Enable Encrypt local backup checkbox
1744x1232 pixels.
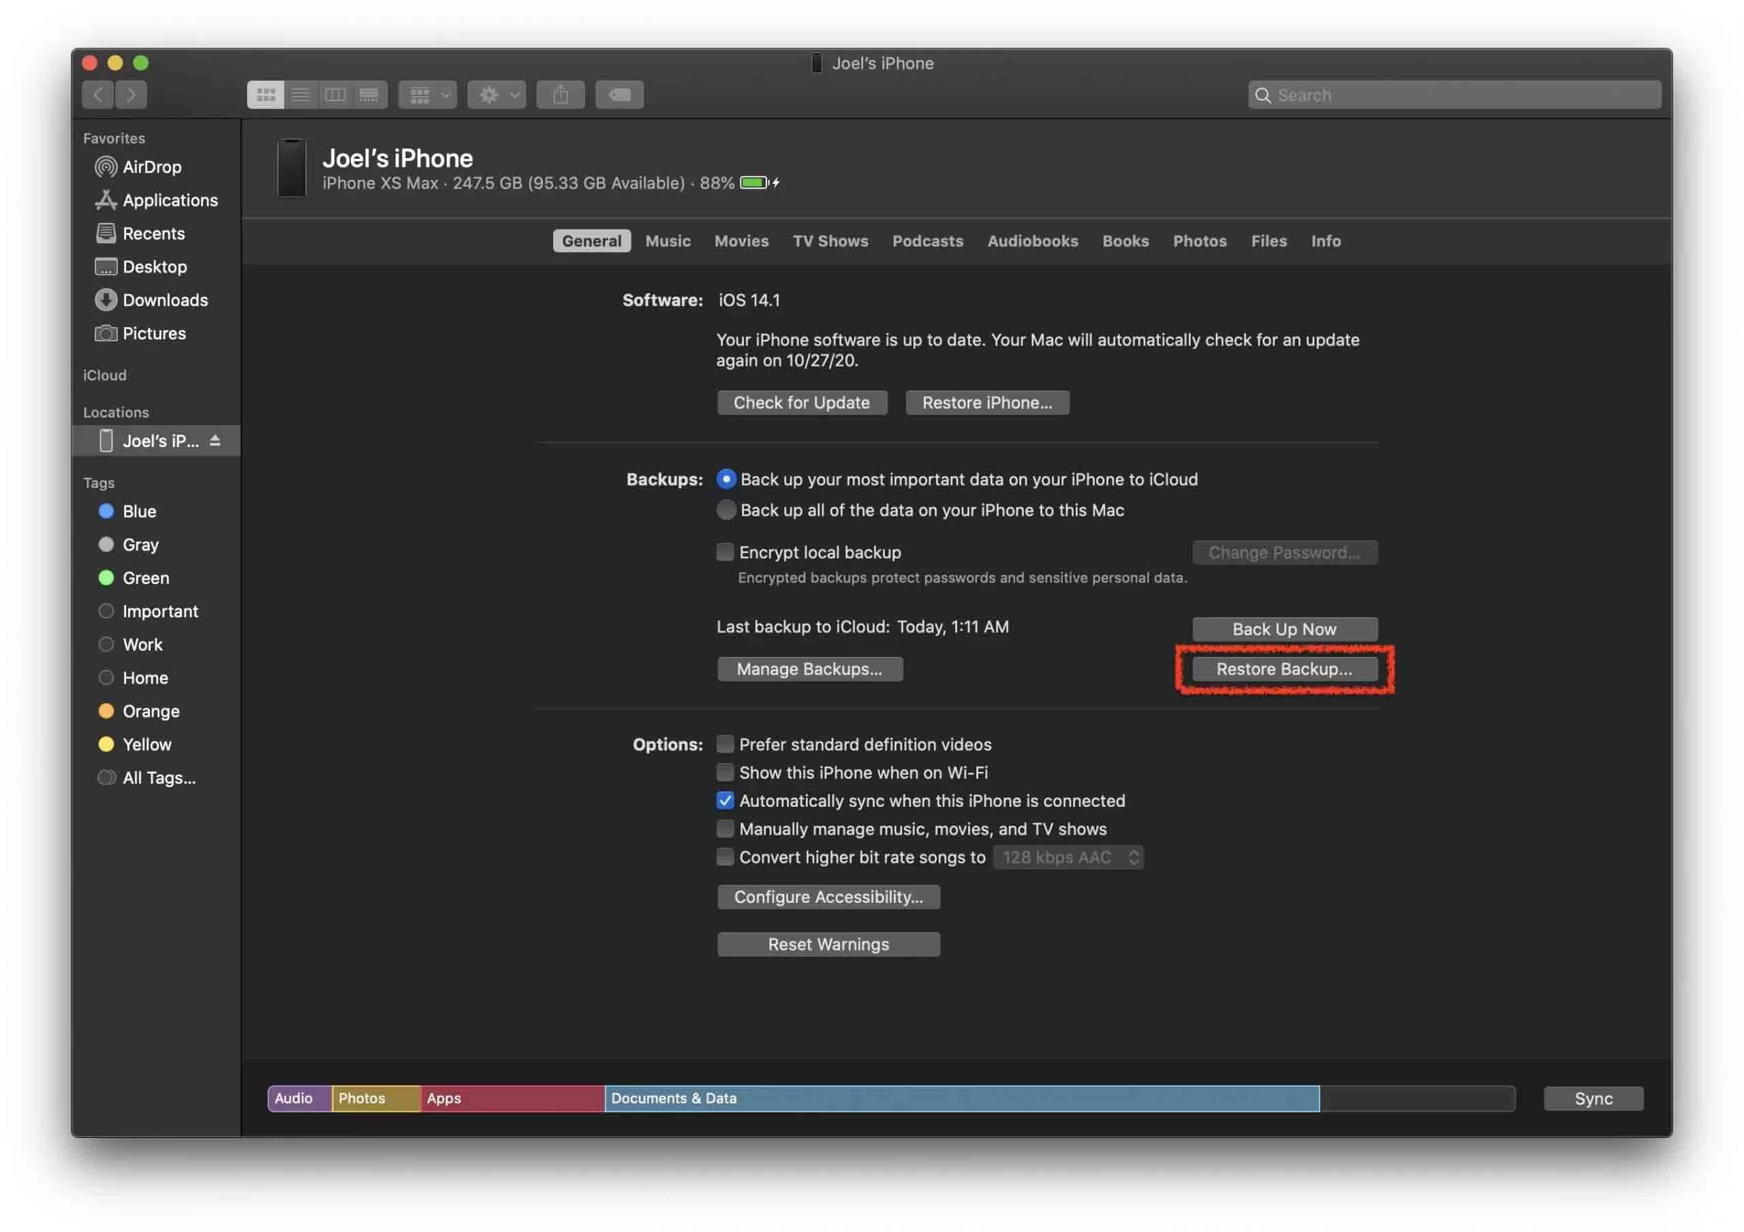(725, 551)
